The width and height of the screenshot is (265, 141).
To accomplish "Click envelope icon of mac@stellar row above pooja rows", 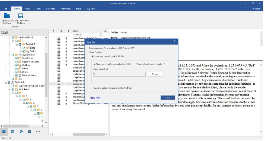I will click(59, 68).
